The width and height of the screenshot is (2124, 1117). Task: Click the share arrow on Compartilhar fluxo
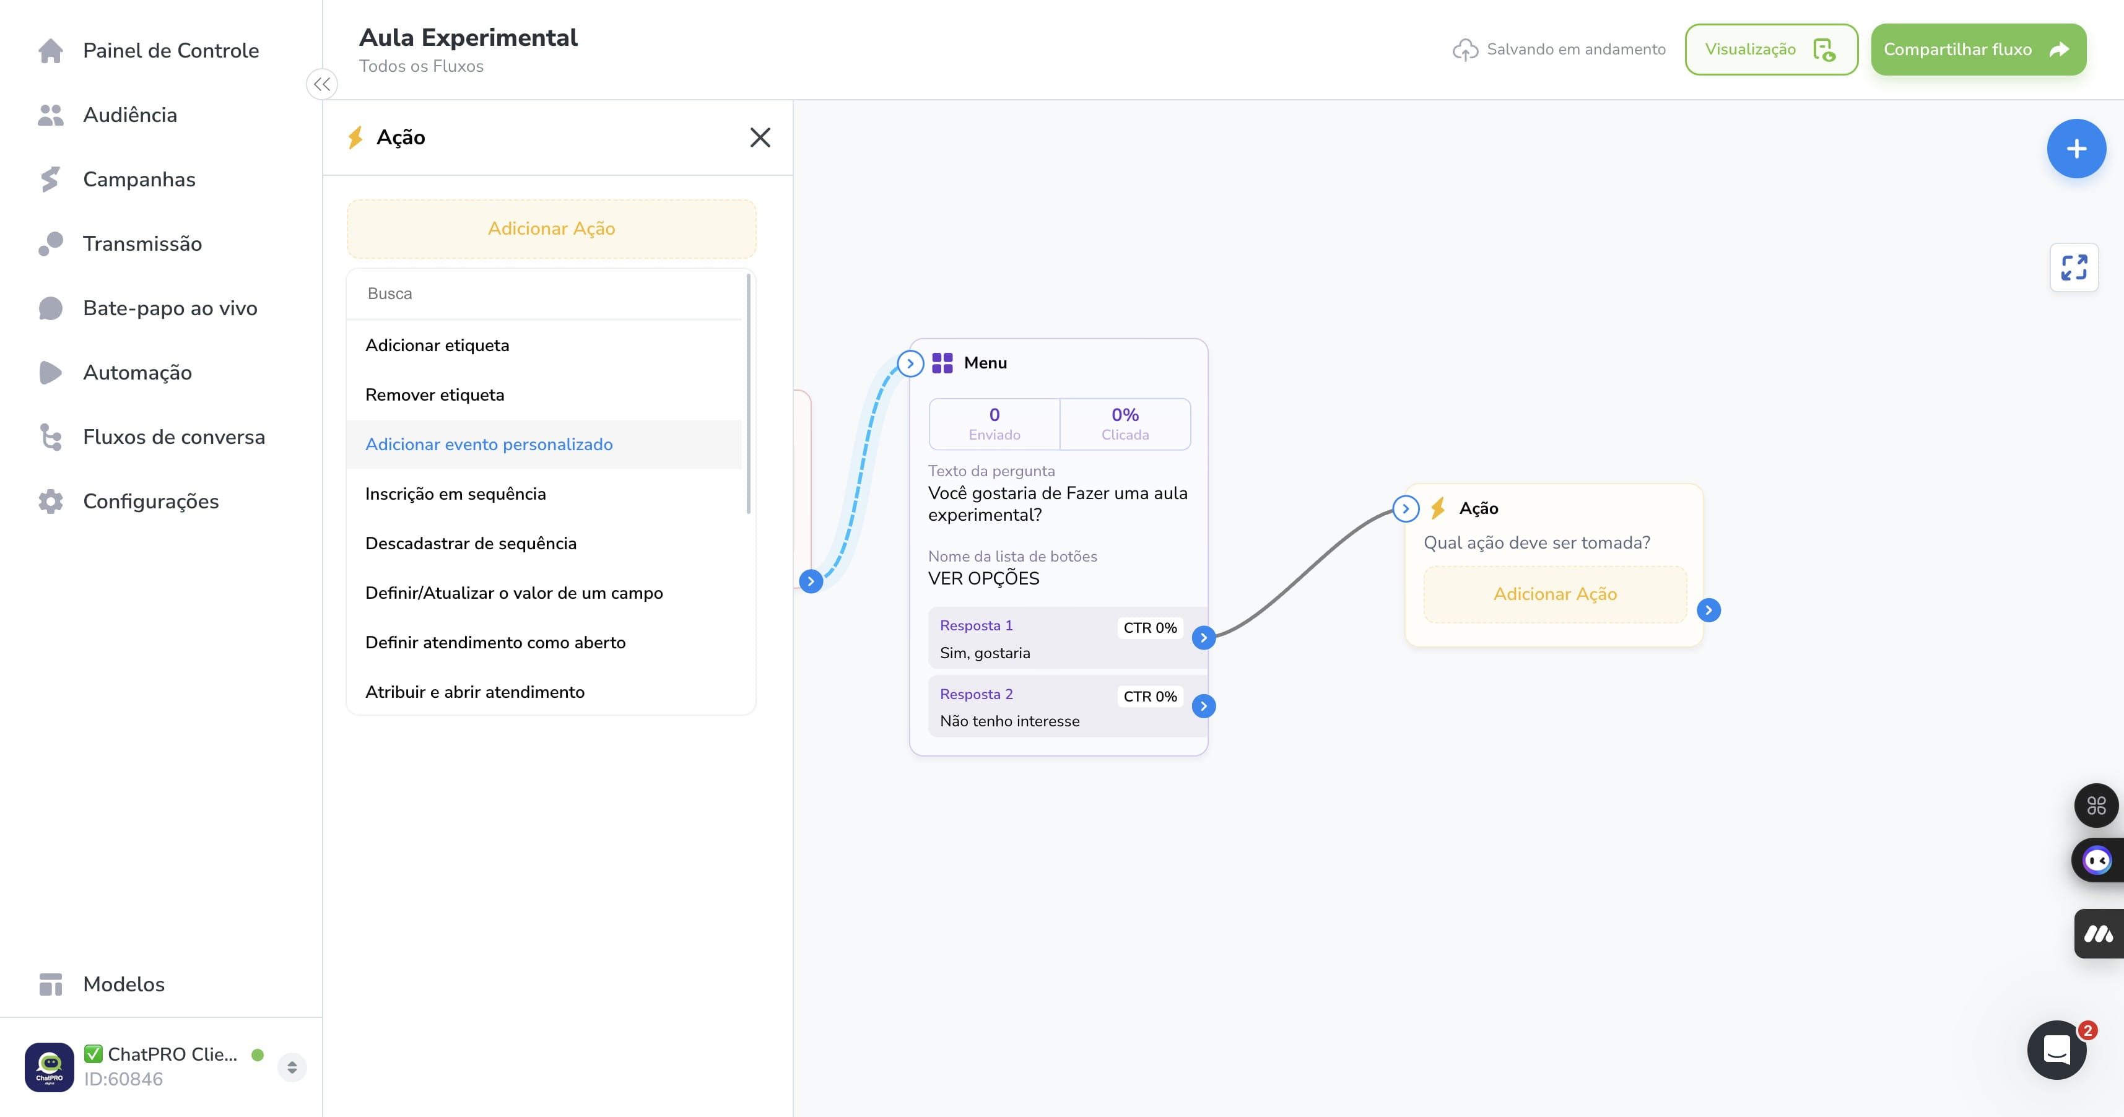2059,50
